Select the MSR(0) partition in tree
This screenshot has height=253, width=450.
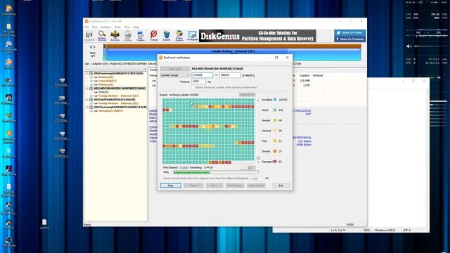coord(103,92)
